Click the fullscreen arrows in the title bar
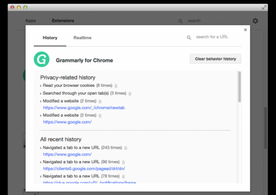 (x=264, y=7)
